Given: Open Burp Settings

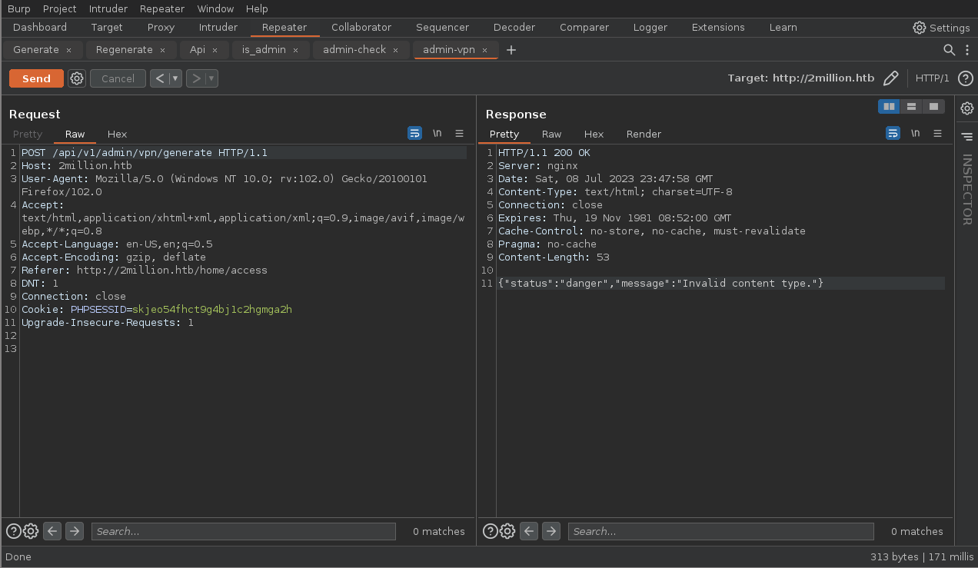Looking at the screenshot, I should 941,28.
